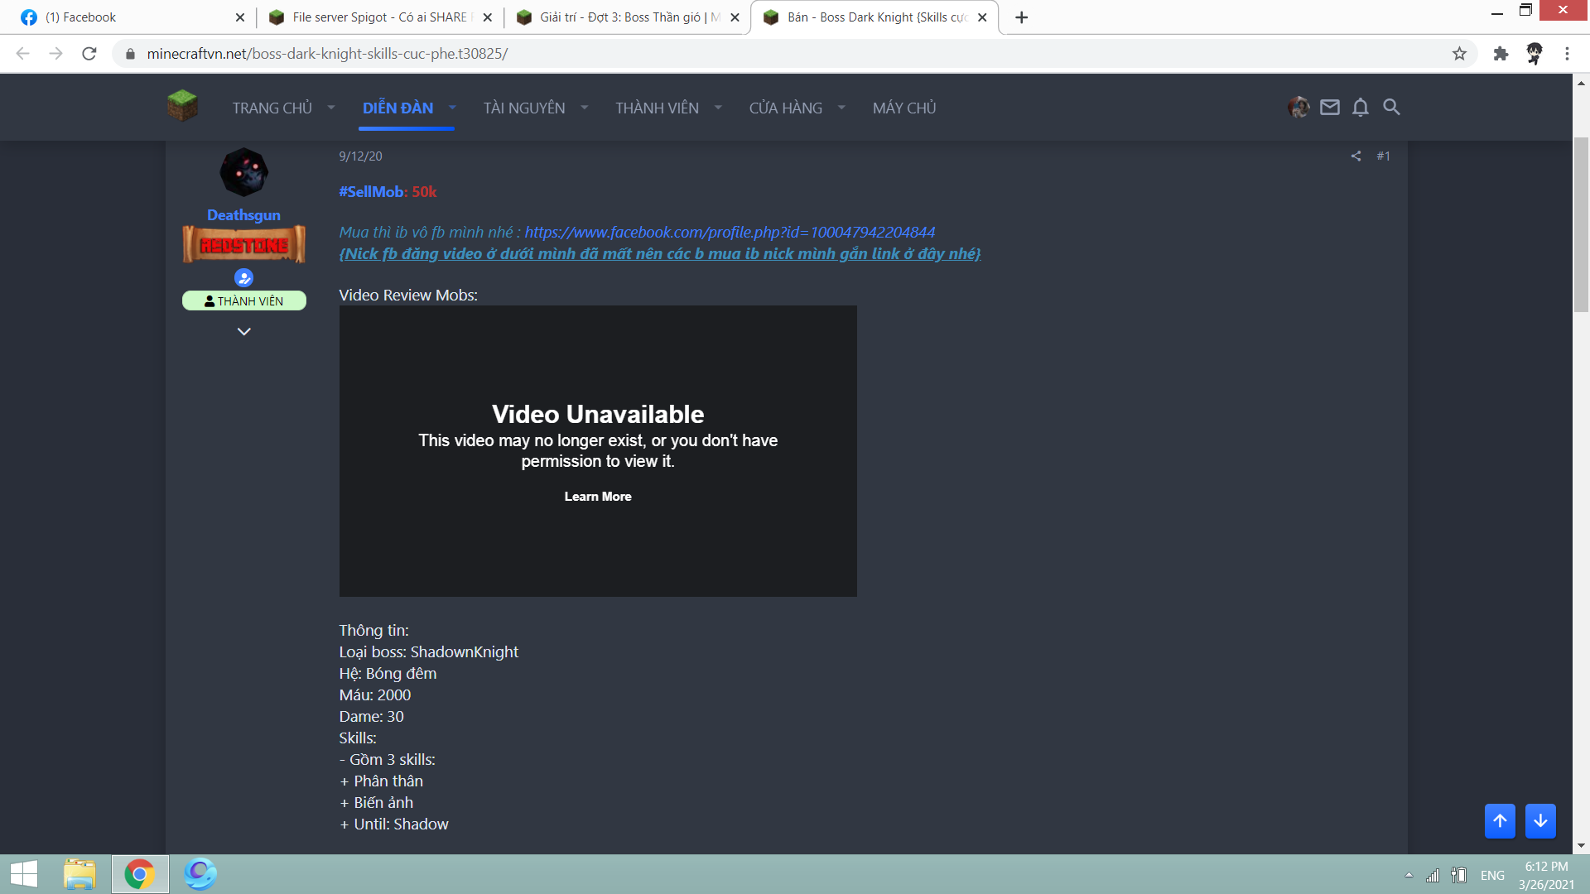Expand Deathsgun user info chevron
This screenshot has height=894, width=1590.
tap(243, 331)
